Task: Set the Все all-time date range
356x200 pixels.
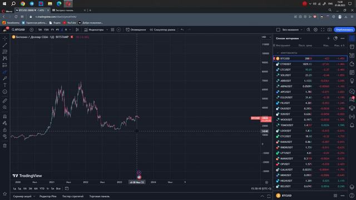Action: (58, 189)
